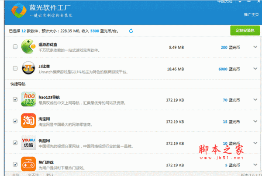262x176 pixels.
Task: Click the JJmatch description text
Action: tap(83, 72)
